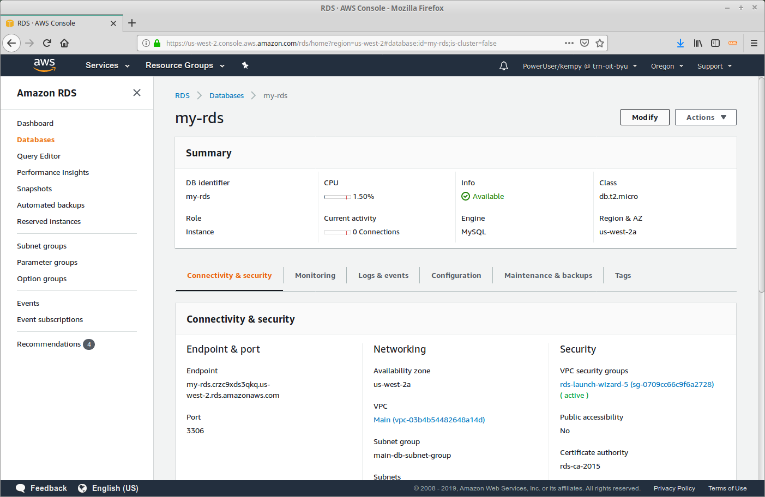The height and width of the screenshot is (497, 765).
Task: Open the Firefox library icon
Action: [x=698, y=43]
